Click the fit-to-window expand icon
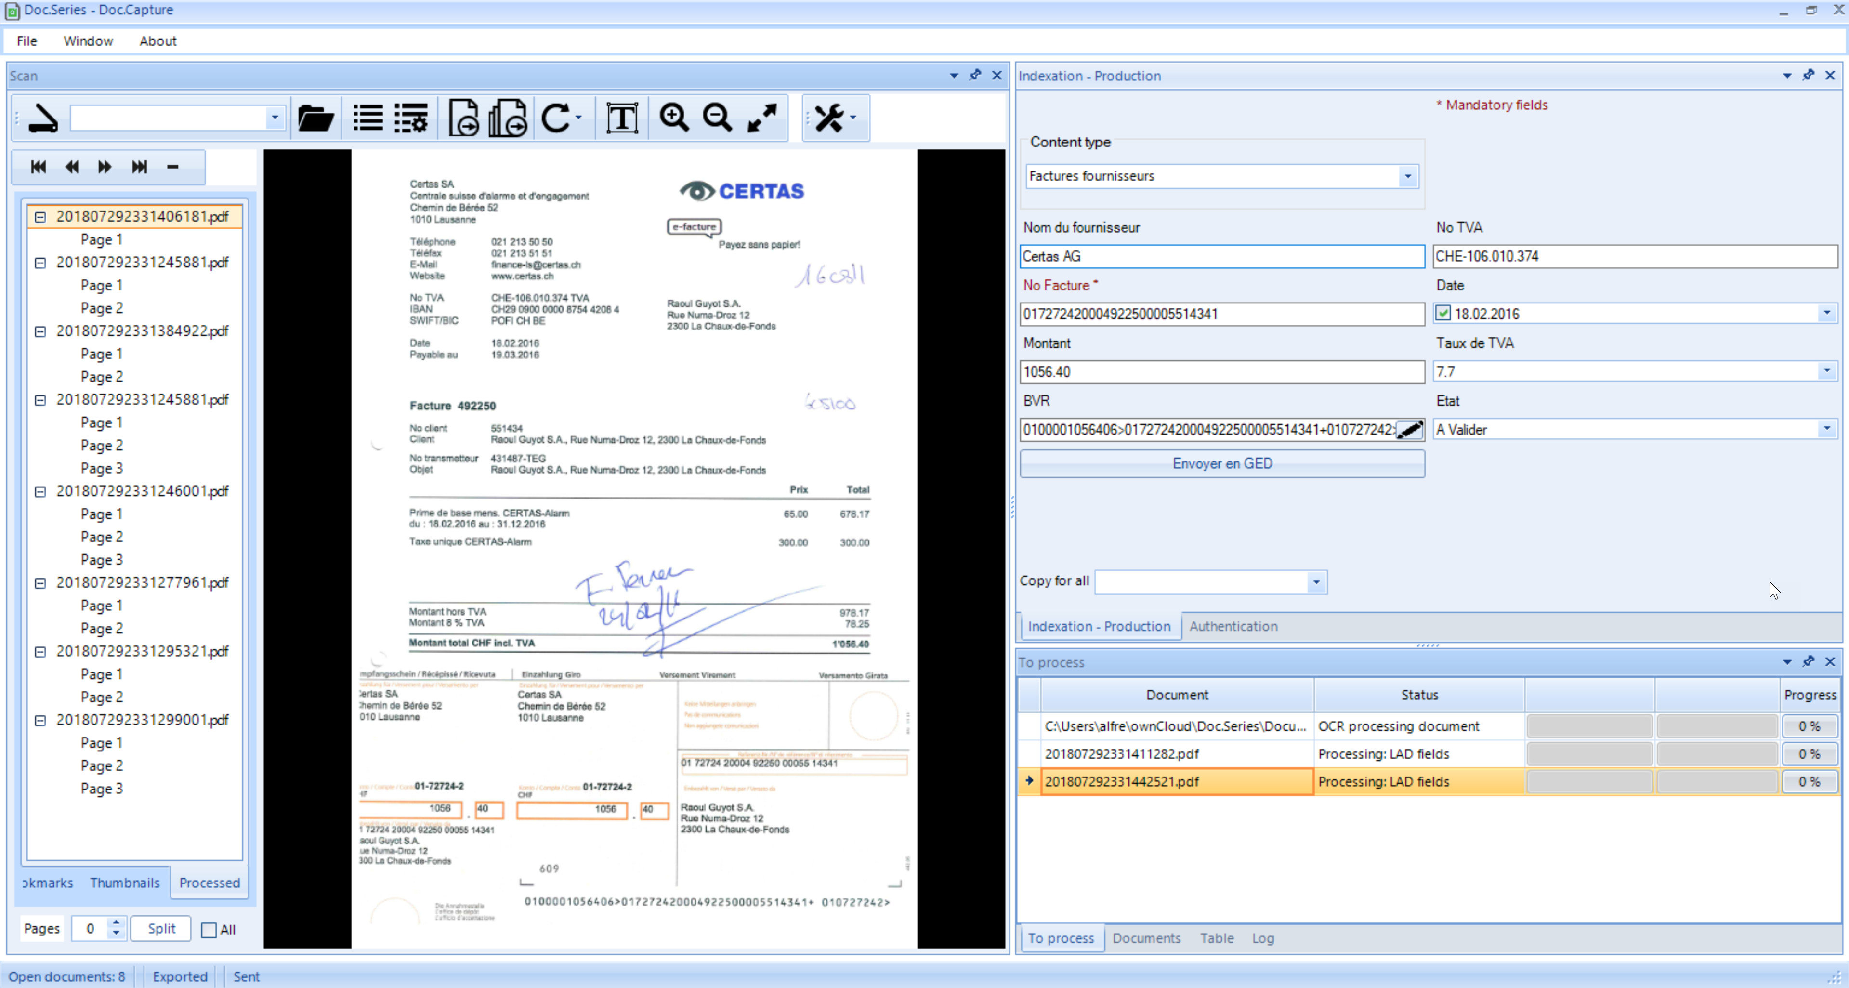The height and width of the screenshot is (988, 1849). click(761, 118)
